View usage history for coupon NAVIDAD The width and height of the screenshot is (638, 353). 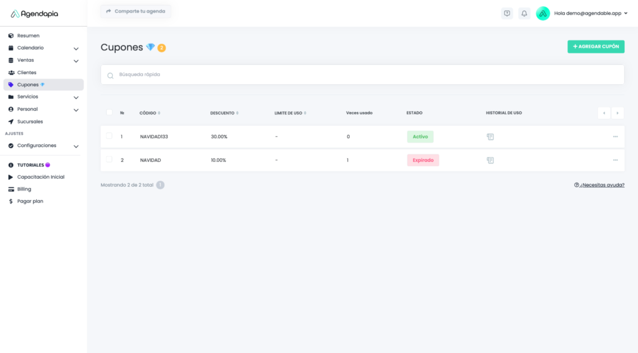click(x=490, y=160)
